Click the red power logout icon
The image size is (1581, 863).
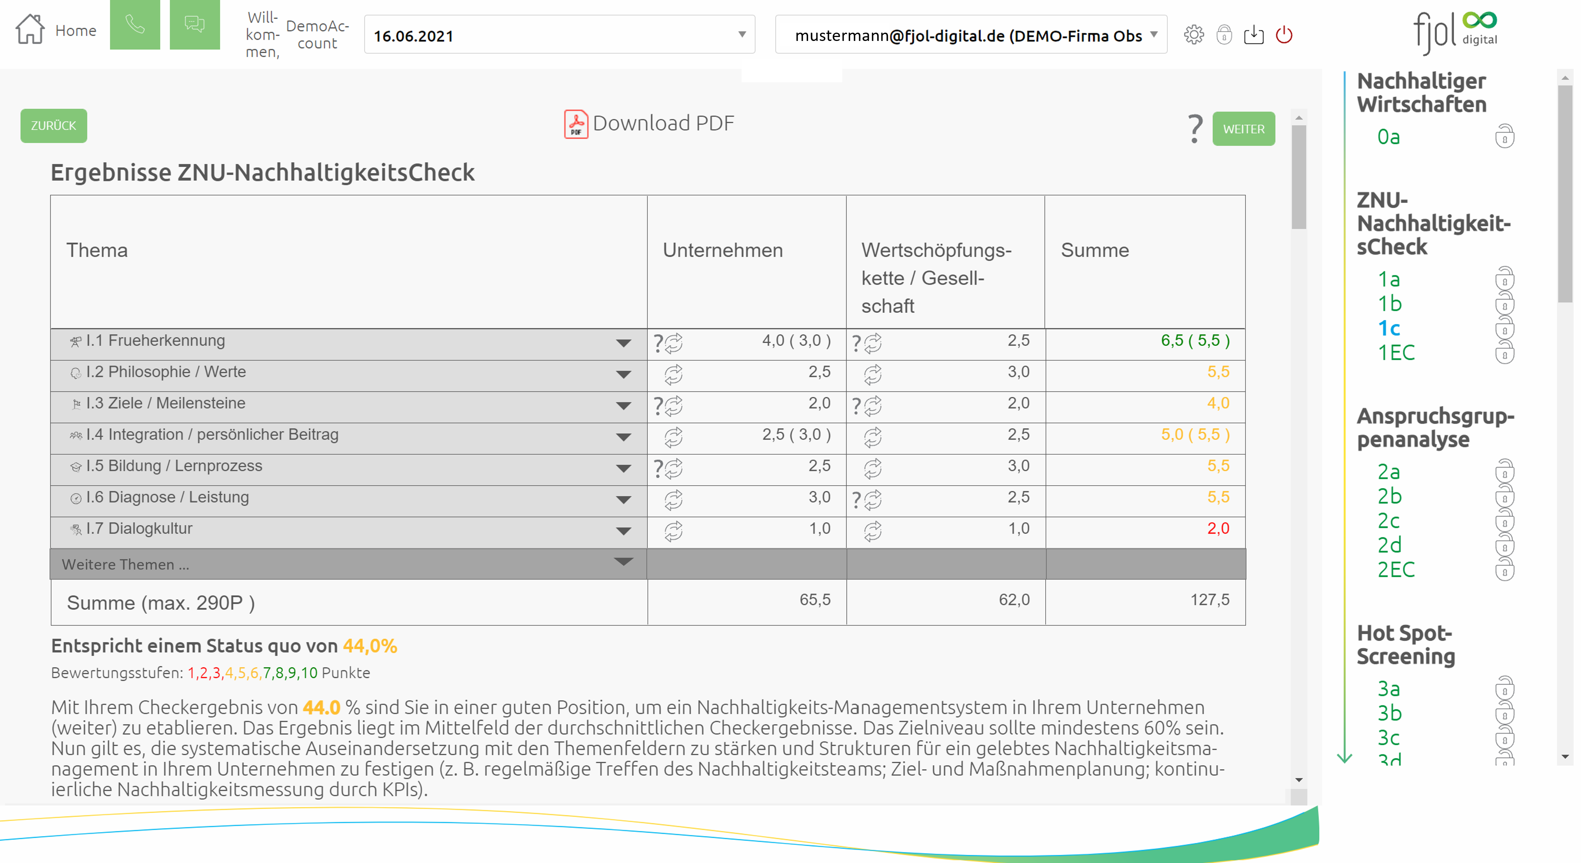[1284, 34]
